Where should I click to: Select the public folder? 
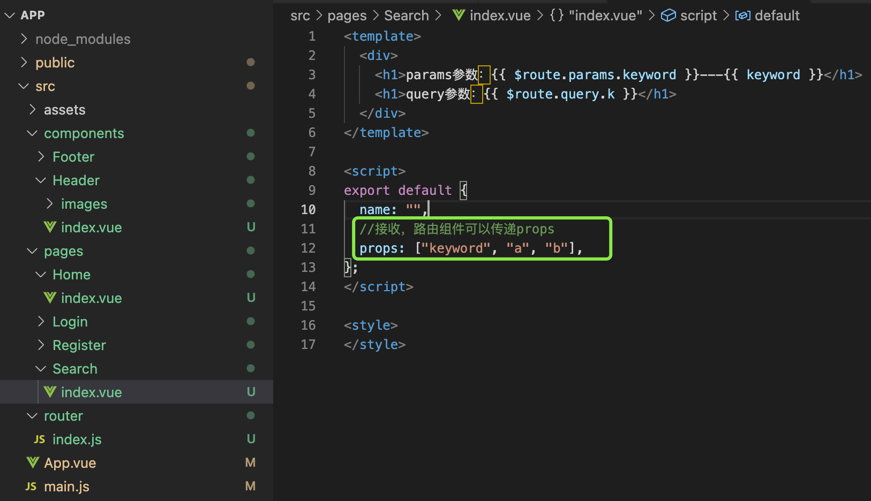tap(55, 62)
